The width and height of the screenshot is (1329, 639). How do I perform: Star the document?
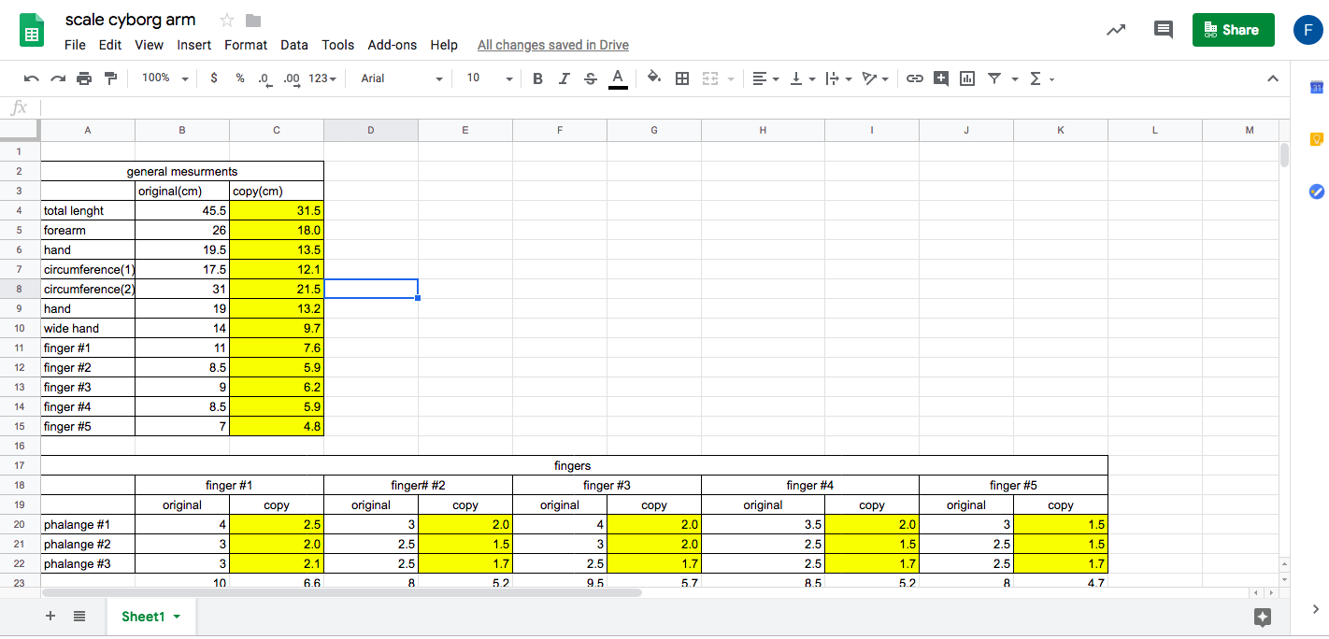coord(226,20)
